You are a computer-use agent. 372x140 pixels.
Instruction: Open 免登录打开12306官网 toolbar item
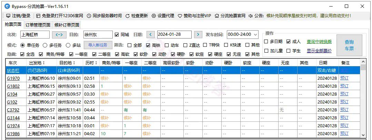pyautogui.click(x=60, y=16)
